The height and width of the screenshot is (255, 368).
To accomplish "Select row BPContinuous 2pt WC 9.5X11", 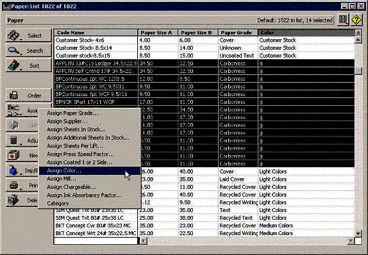I will click(204, 86).
